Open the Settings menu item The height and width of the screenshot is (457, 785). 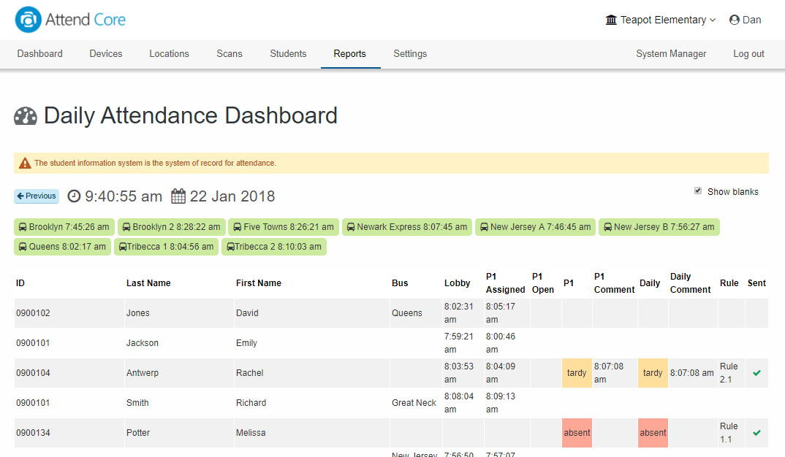410,54
